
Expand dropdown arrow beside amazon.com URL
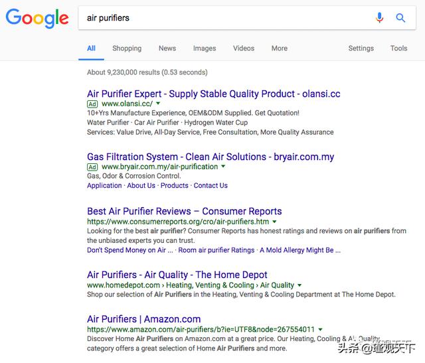tap(320, 329)
